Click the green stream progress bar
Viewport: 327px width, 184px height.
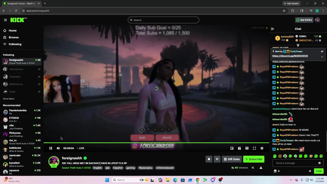click(x=156, y=143)
